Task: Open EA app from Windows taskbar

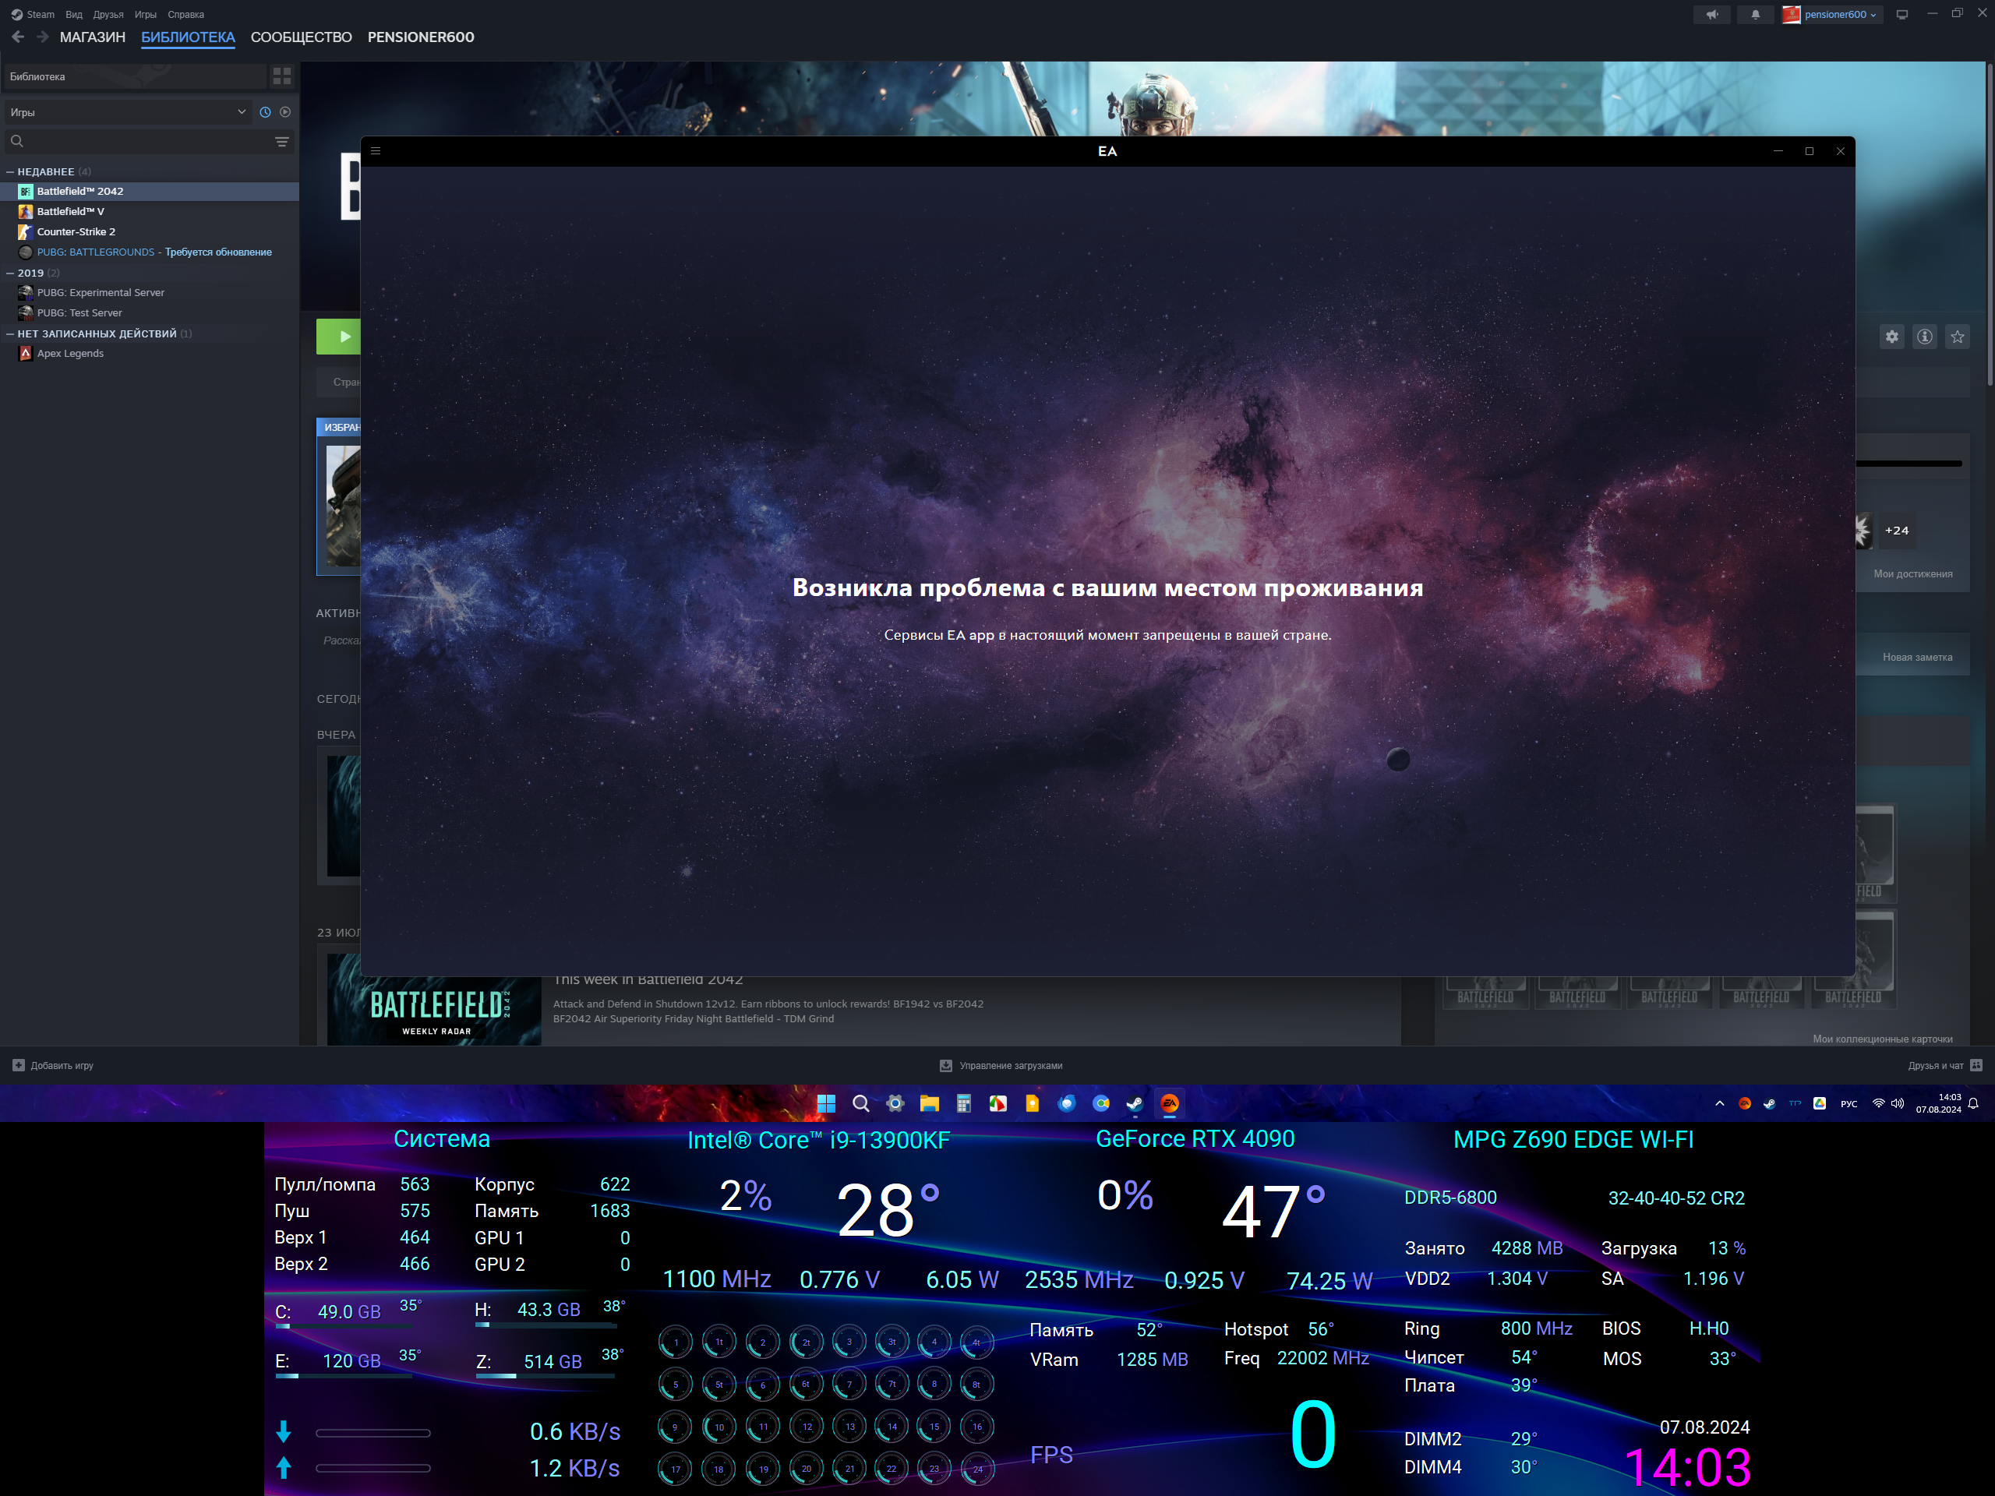Action: coord(1169,1104)
